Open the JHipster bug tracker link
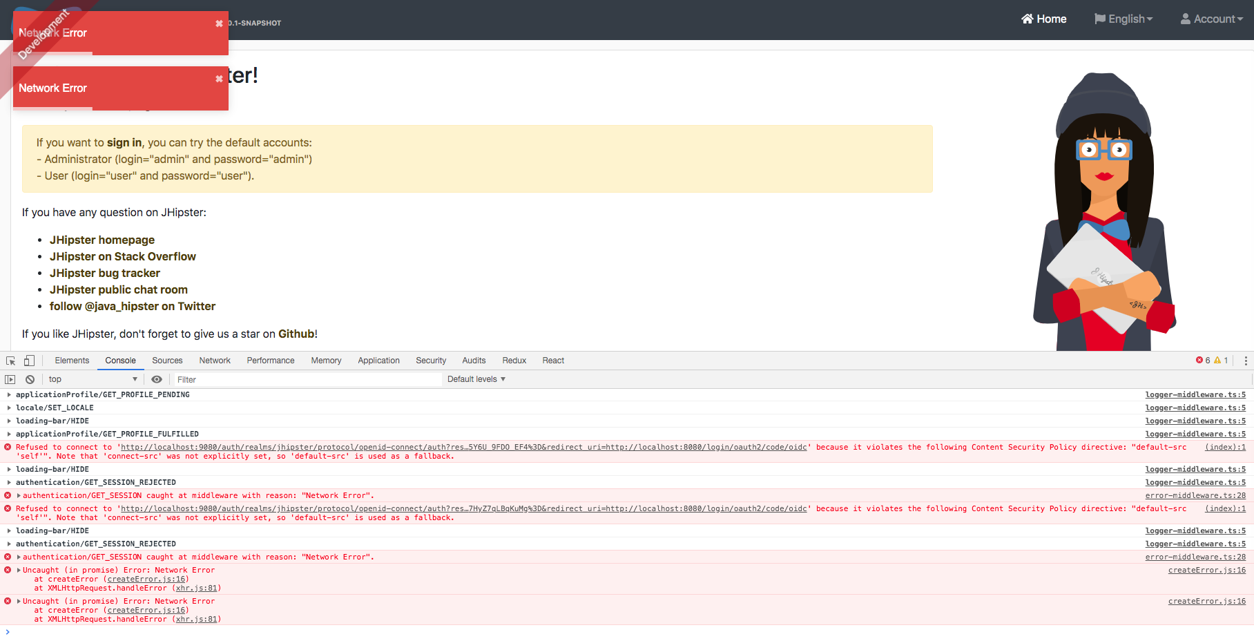The image size is (1254, 641). point(104,273)
